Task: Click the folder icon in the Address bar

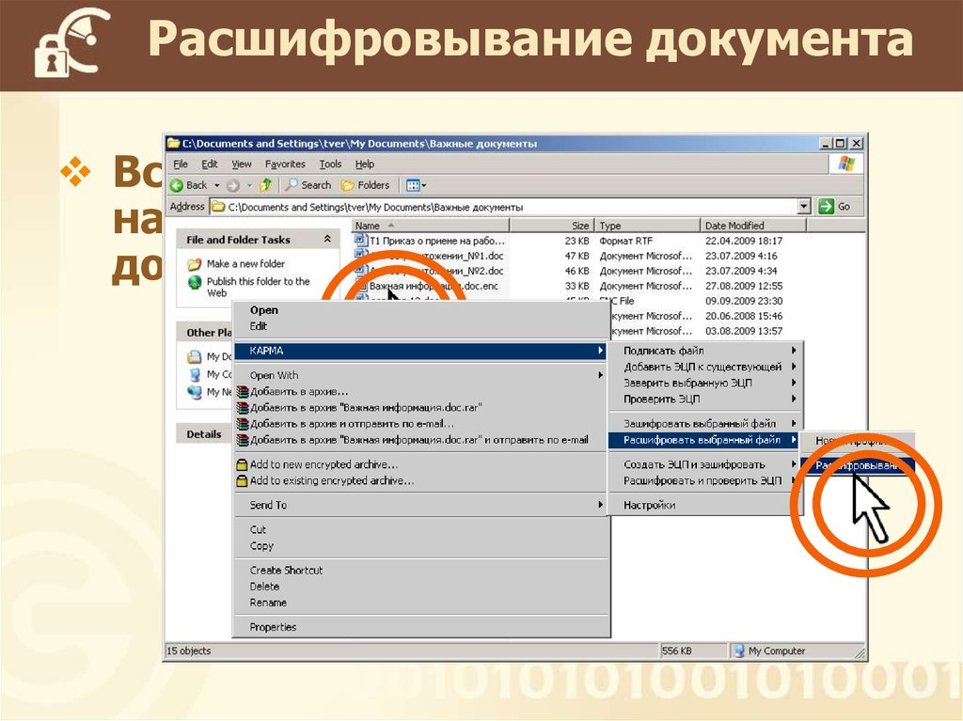Action: click(x=220, y=205)
